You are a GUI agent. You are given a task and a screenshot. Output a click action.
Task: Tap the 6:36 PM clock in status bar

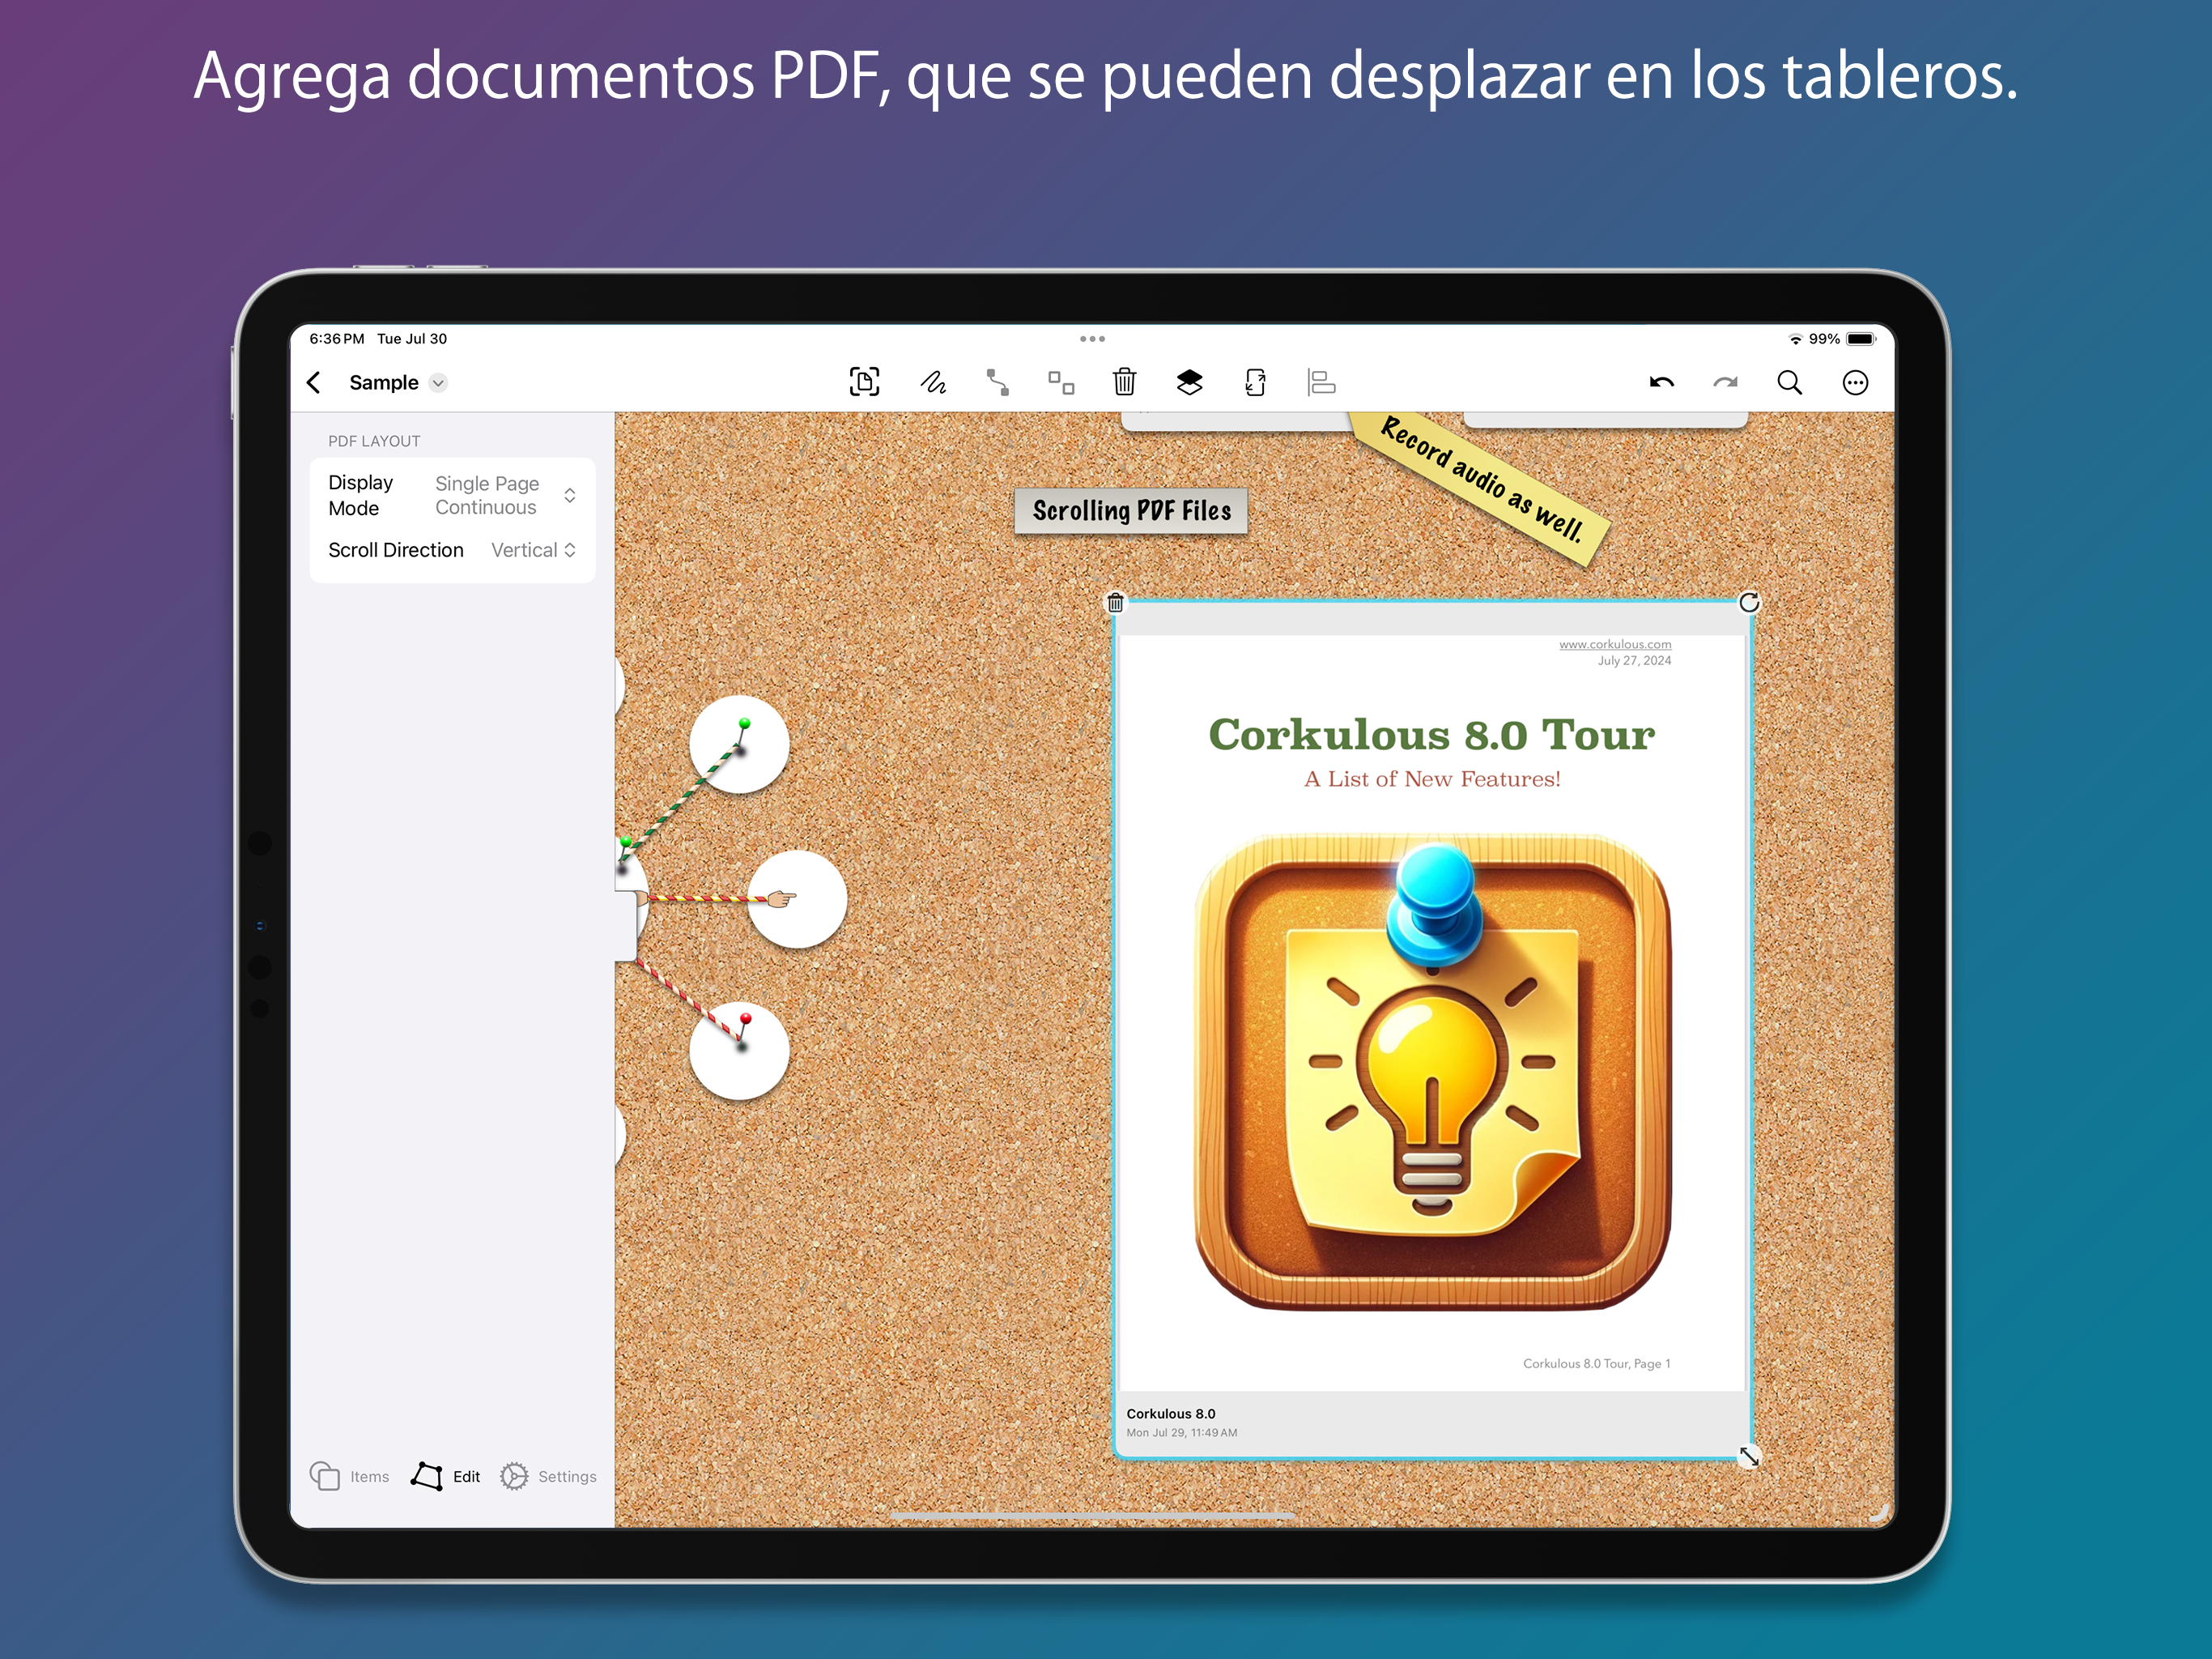337,339
